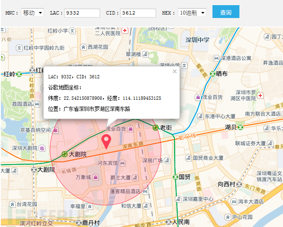
Task: Click the 晒布 metro station icon
Action: tap(213, 74)
